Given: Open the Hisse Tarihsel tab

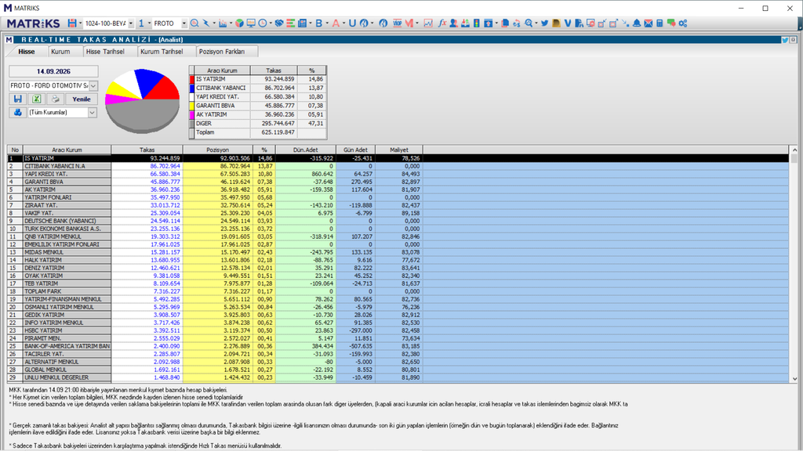Looking at the screenshot, I should click(x=105, y=52).
